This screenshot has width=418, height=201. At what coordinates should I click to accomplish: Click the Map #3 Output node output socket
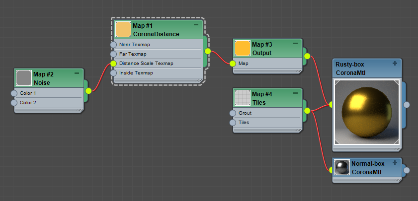(x=307, y=56)
